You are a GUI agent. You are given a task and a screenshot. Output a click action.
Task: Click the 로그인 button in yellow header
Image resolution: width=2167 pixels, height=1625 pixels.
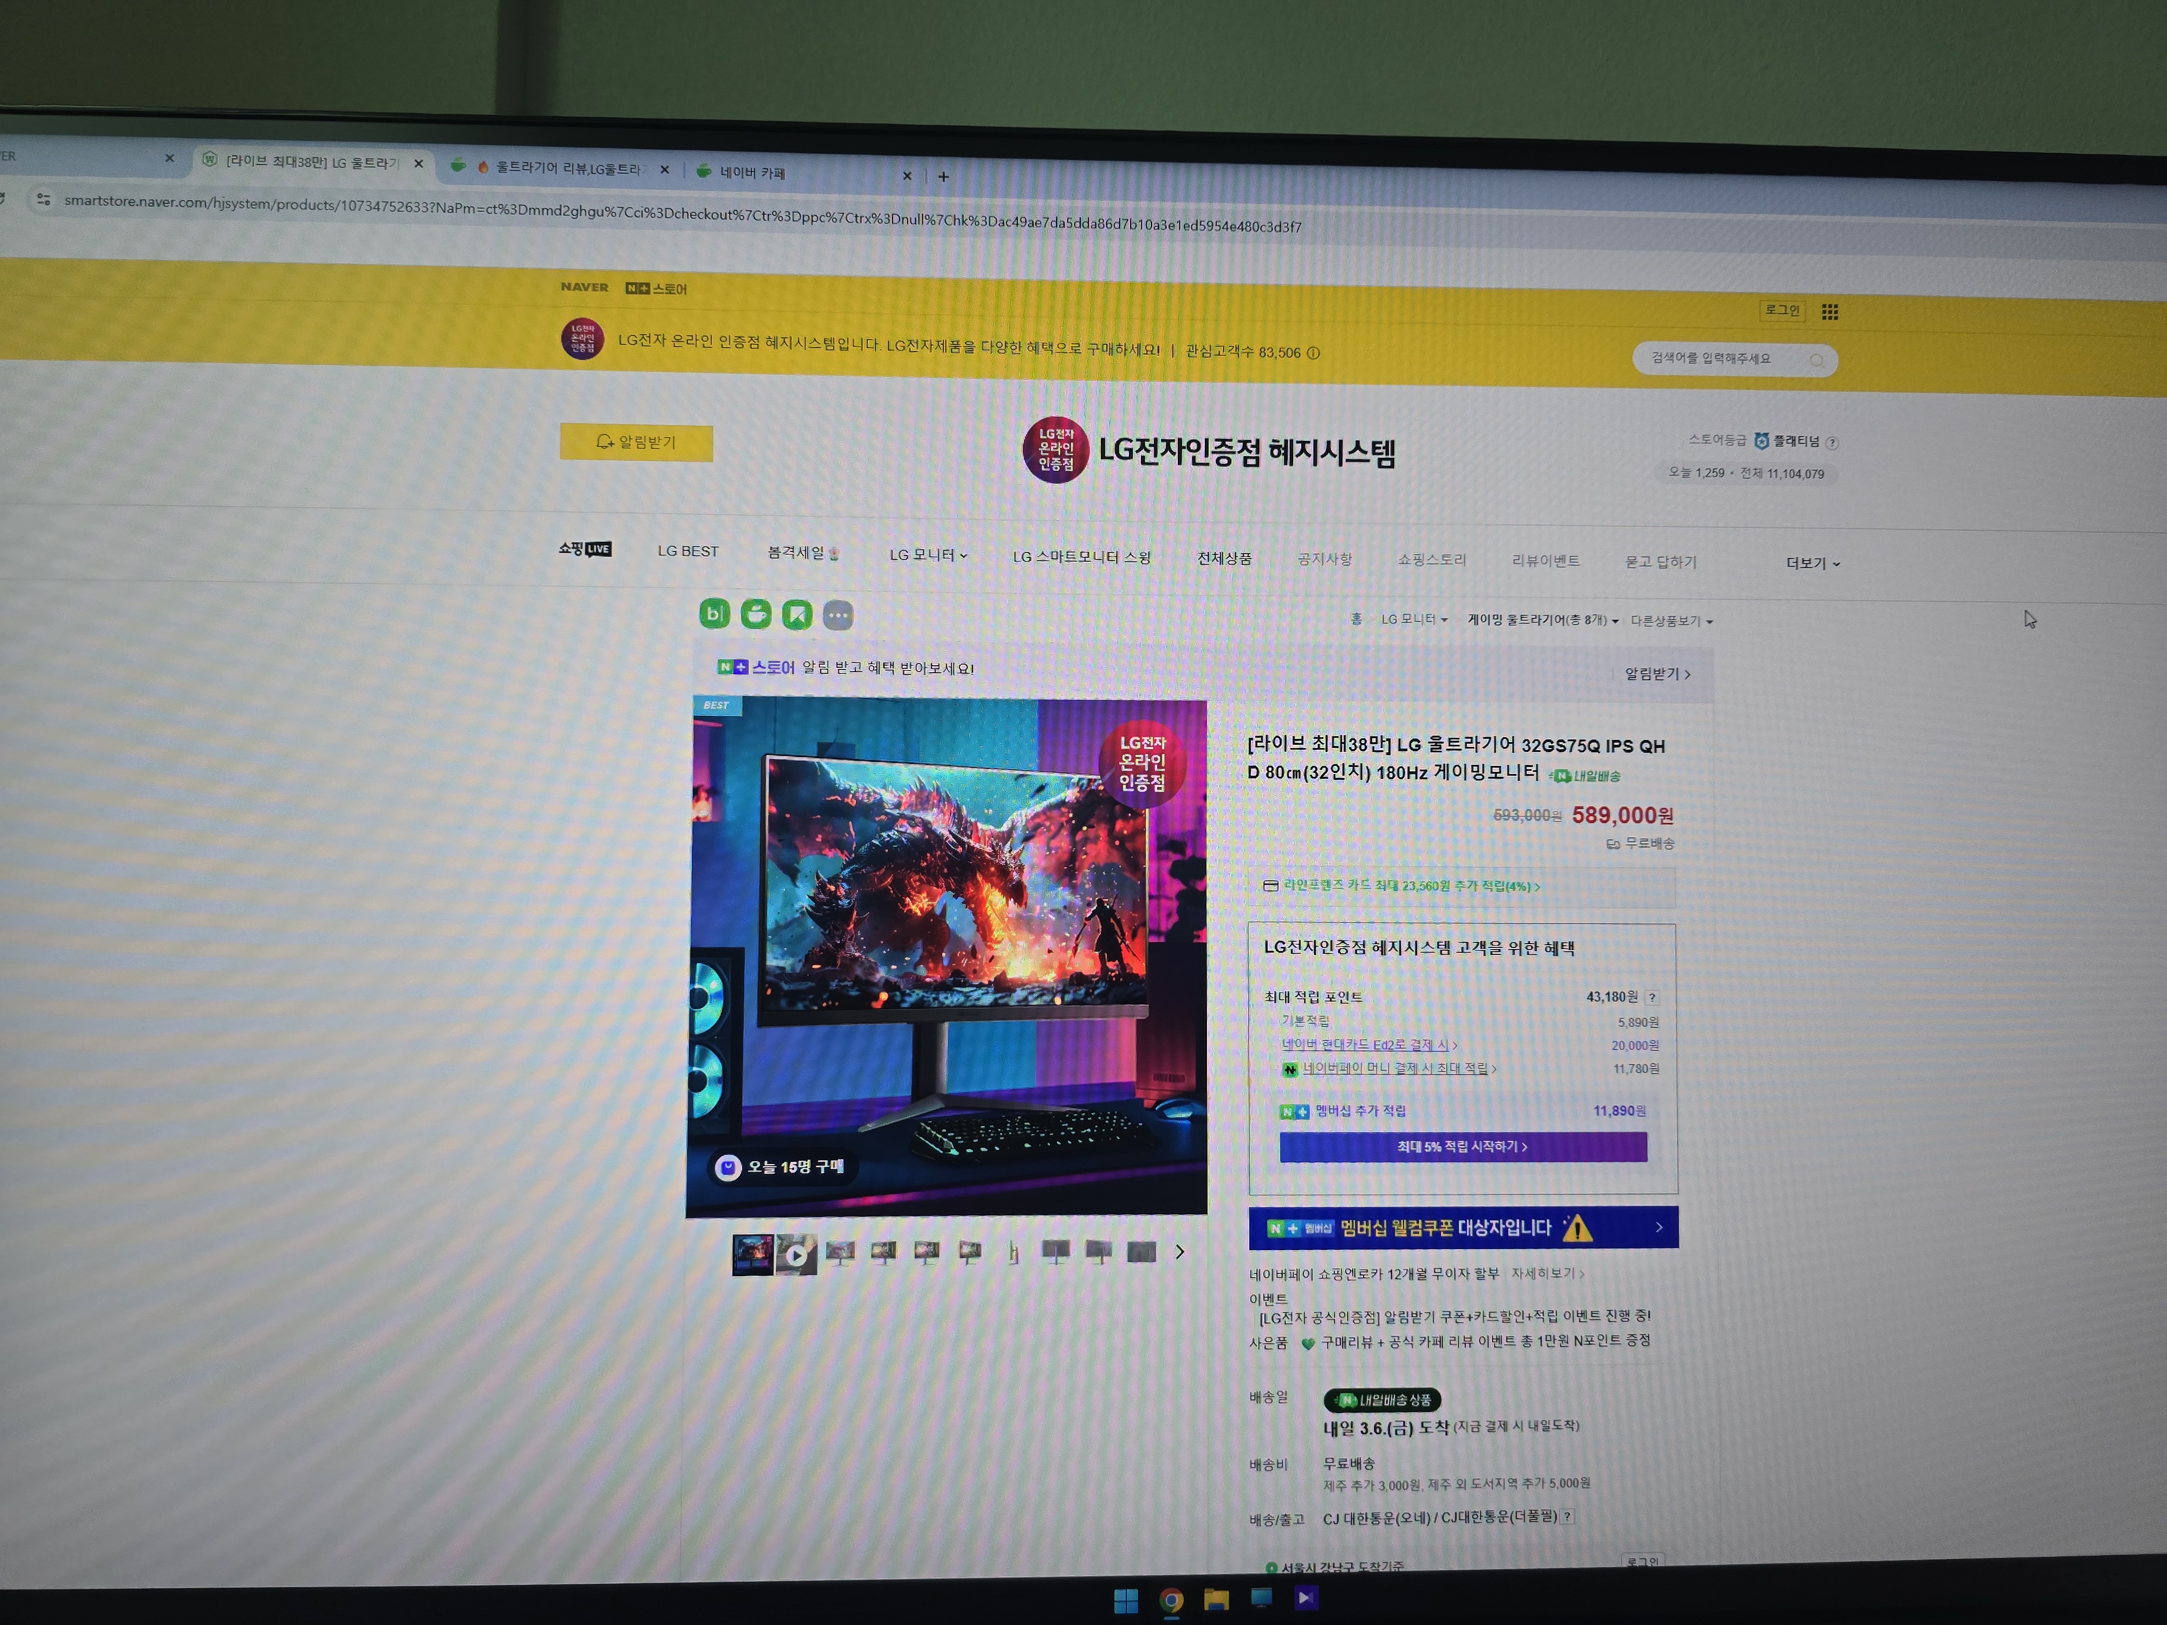tap(1782, 310)
